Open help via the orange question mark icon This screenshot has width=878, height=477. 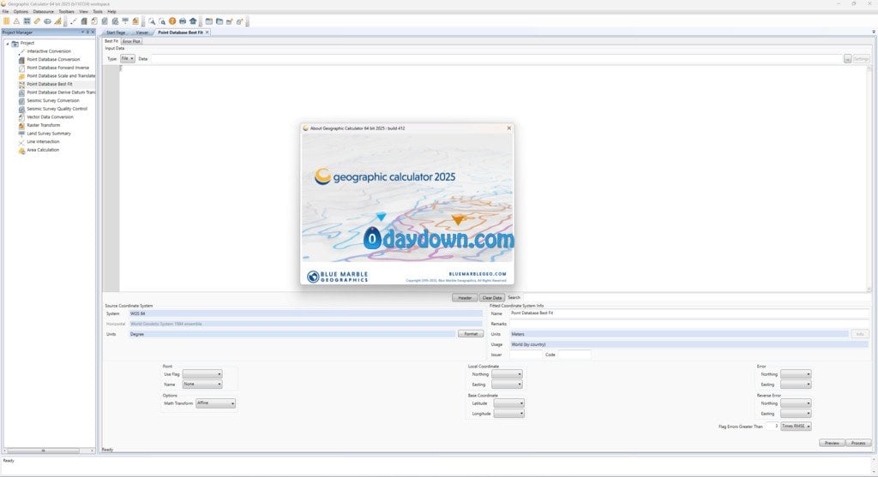pos(172,21)
